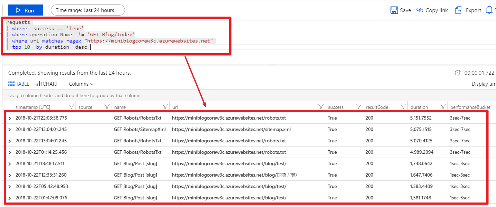
Task: Select True in the 01:47:09.076 row
Action: coord(332,198)
